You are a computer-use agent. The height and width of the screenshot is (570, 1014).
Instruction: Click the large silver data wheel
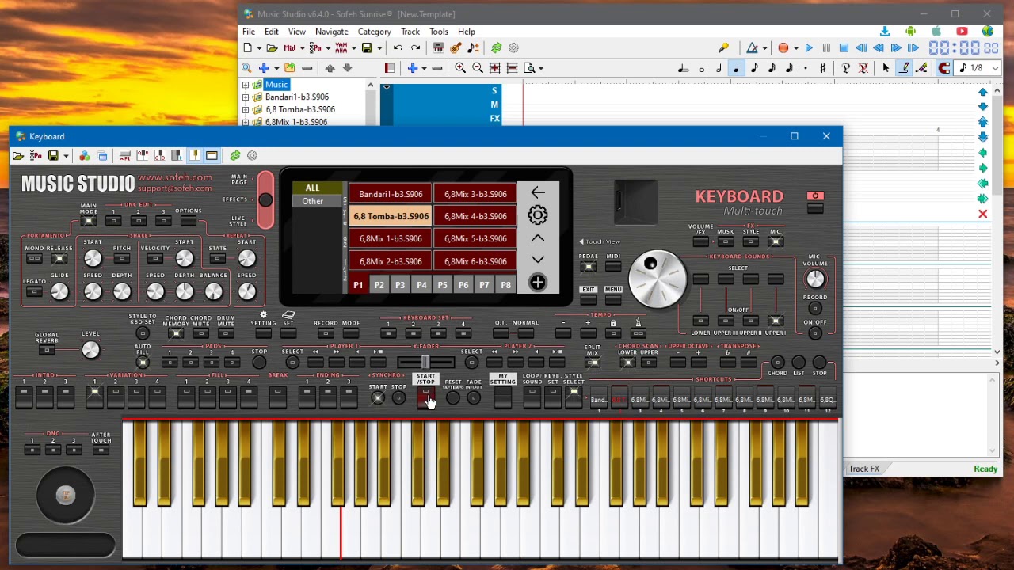tap(658, 278)
